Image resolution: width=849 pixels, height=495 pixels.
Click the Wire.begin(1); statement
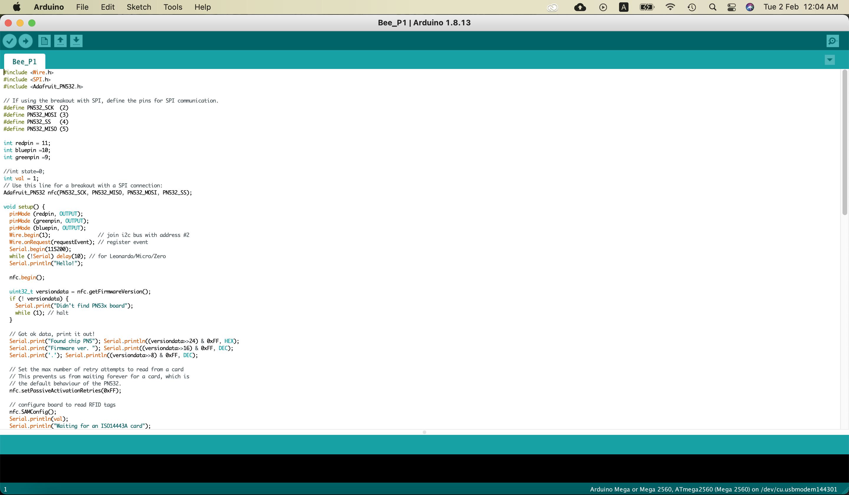click(30, 235)
